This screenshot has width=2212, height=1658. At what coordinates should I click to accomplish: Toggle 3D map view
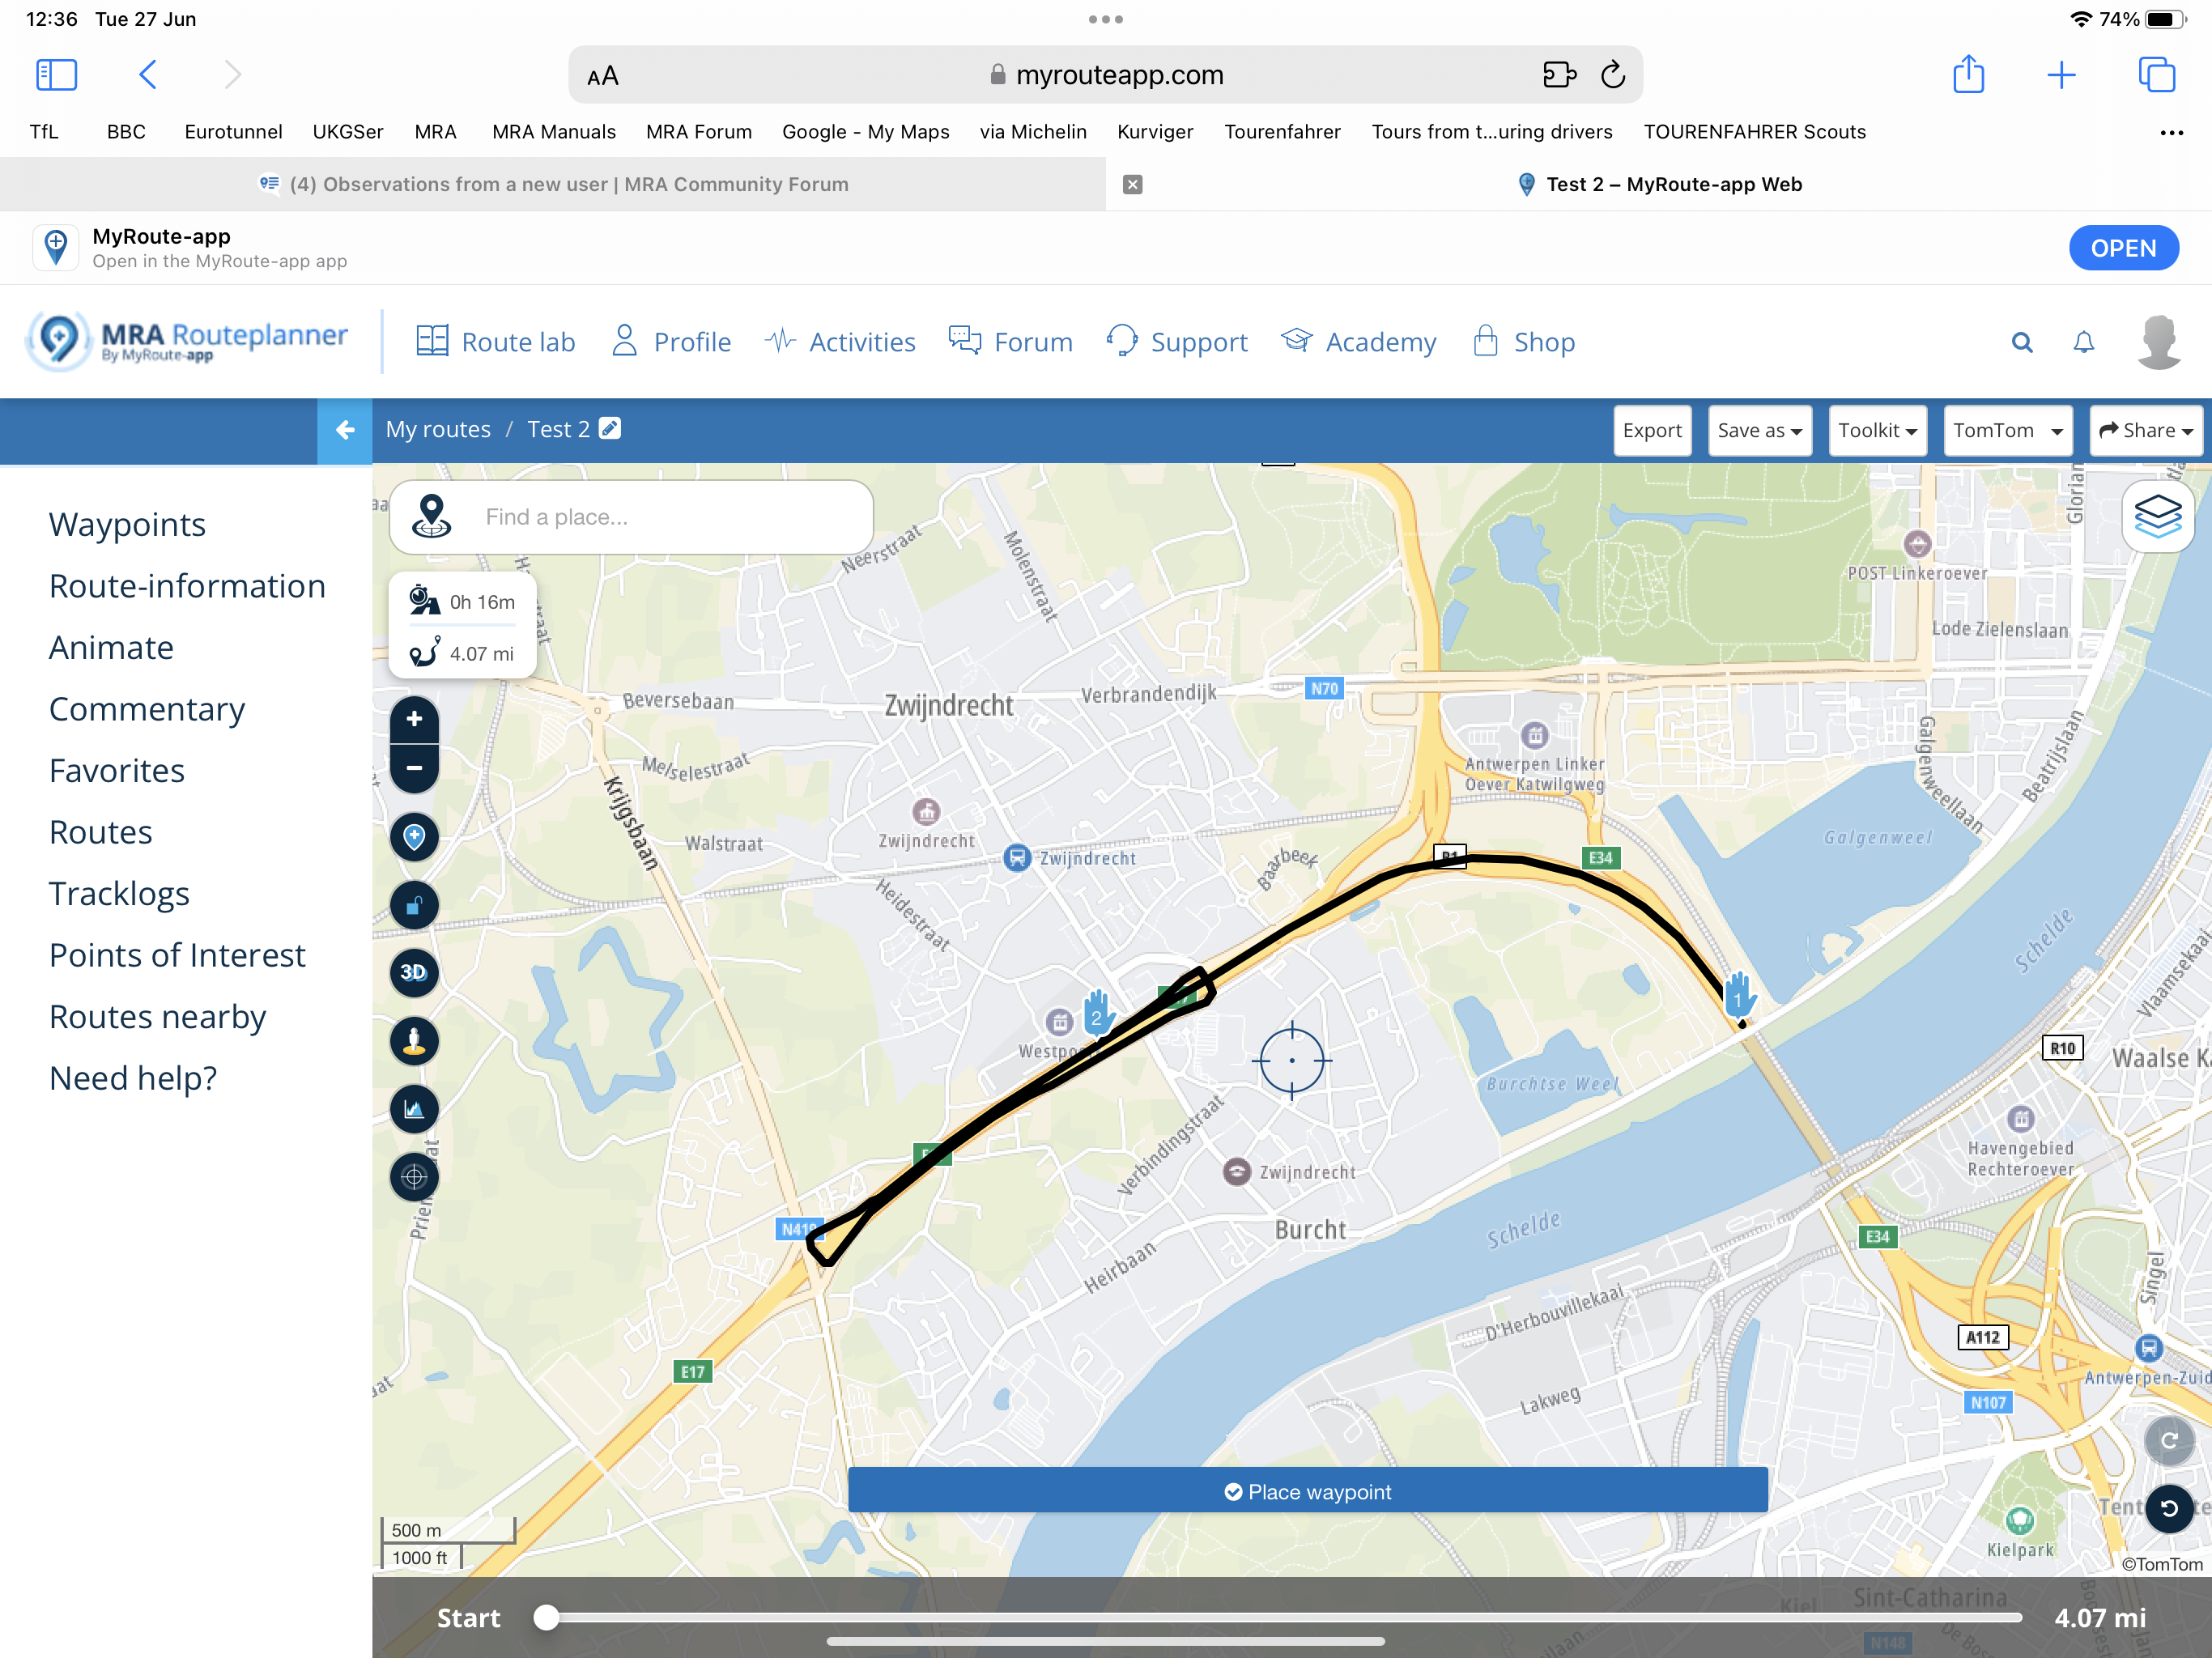tap(414, 973)
